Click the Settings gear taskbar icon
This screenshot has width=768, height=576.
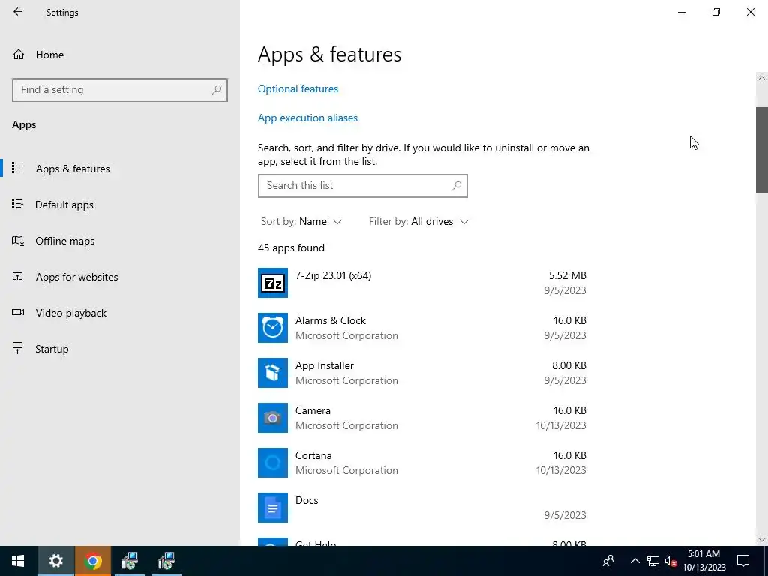point(55,561)
